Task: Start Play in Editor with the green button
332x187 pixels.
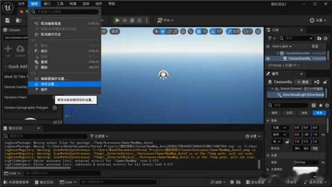Action: coord(117,20)
